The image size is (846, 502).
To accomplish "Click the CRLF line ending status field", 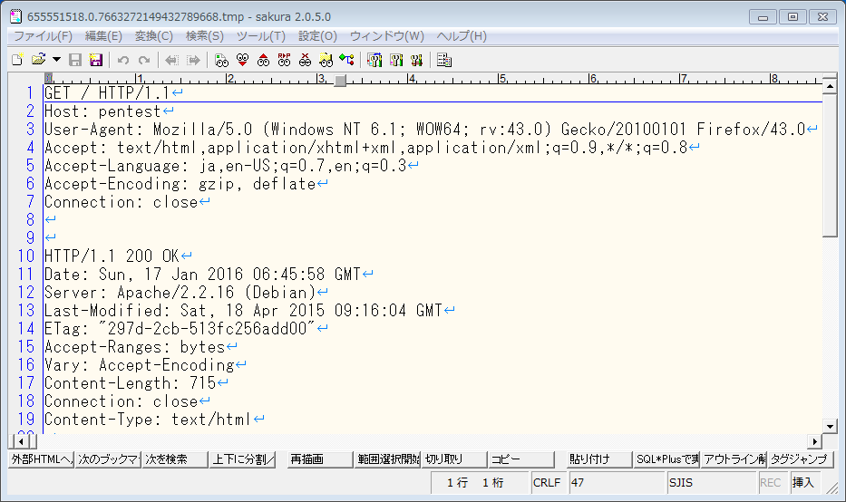I will tap(547, 483).
